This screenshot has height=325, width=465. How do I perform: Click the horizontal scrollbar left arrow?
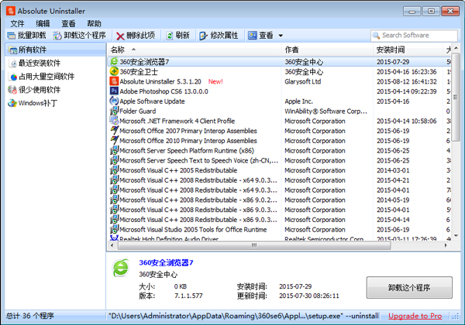pyautogui.click(x=112, y=245)
